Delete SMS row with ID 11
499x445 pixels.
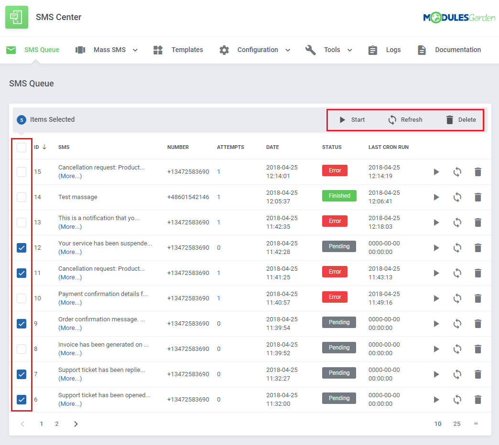477,273
